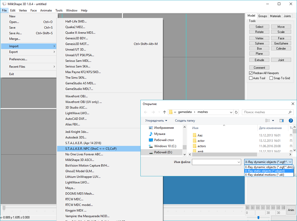
Task: Expand the file type filter dropdown
Action: click(290, 162)
